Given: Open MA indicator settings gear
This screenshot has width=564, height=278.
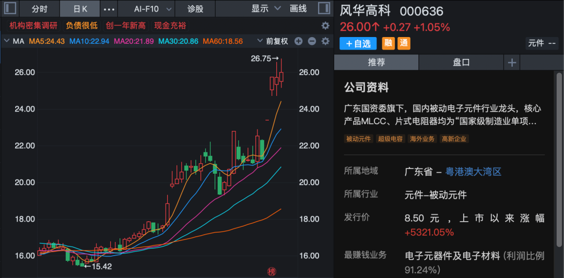Looking at the screenshot, I should 325,41.
